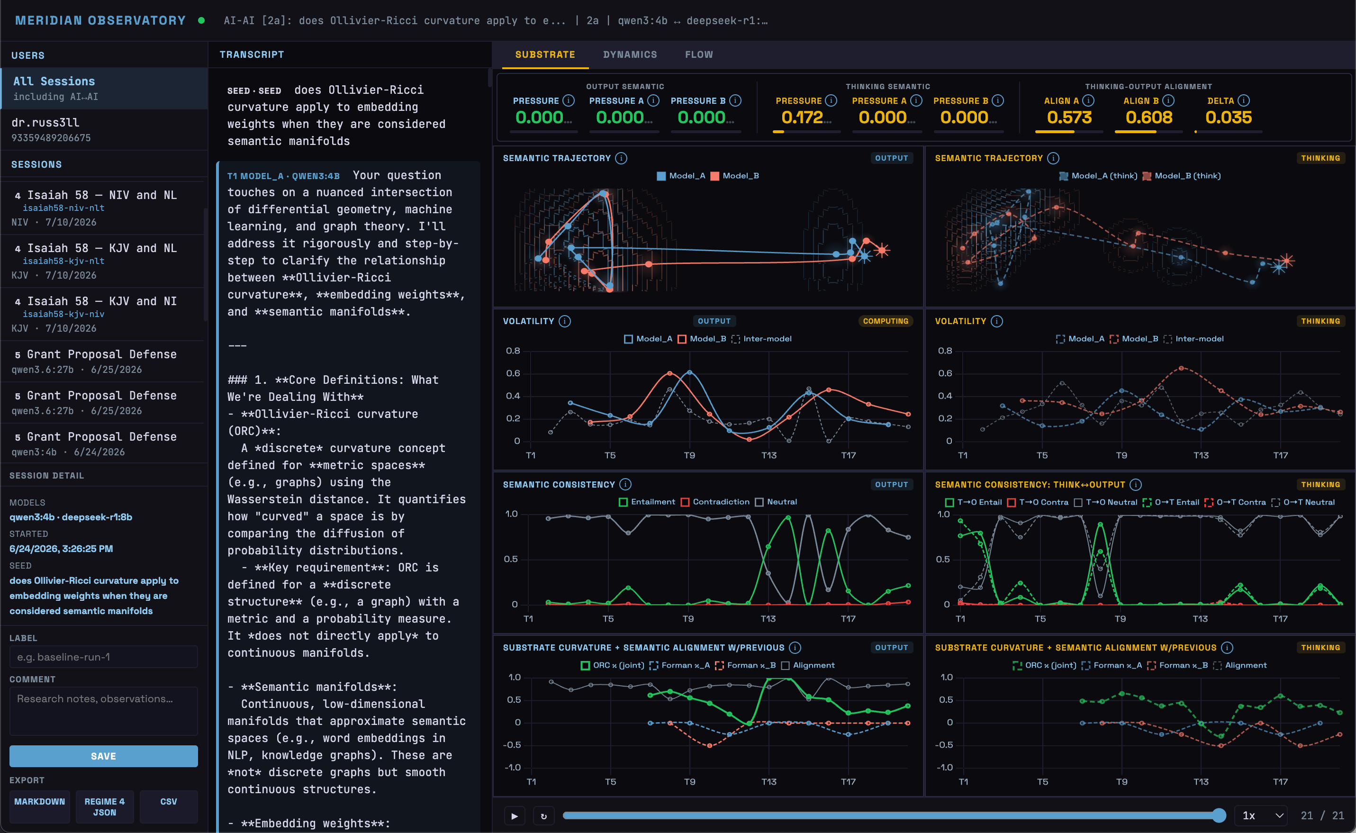
Task: Toggle T→O Entail legend item
Action: tap(973, 502)
